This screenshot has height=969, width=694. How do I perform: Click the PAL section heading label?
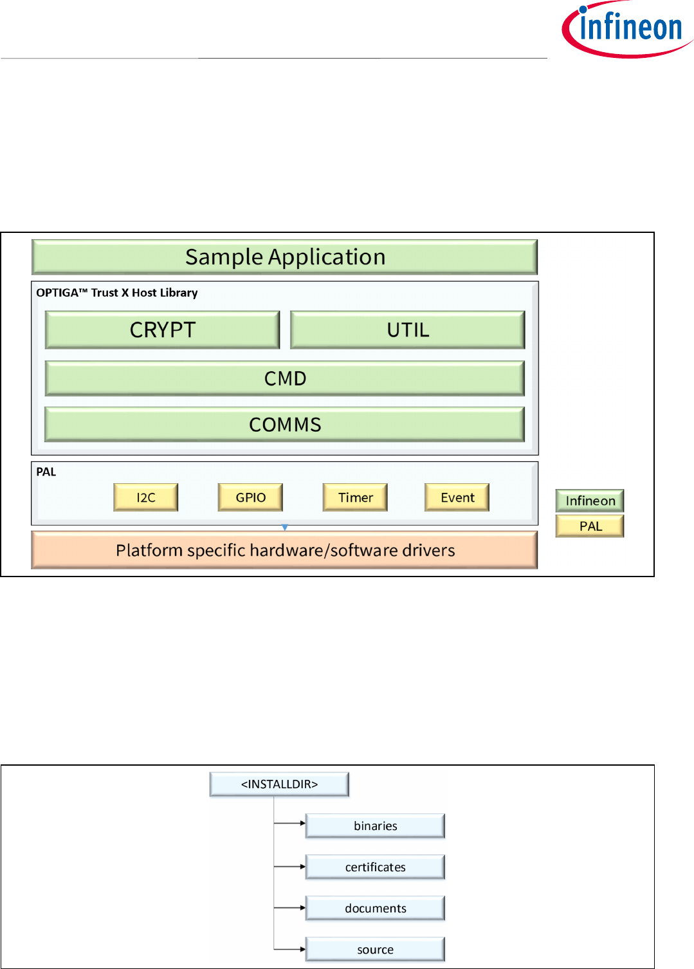[46, 472]
